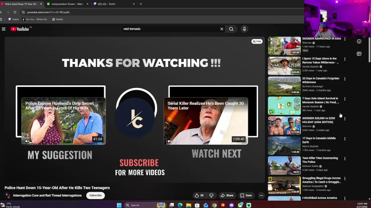Clear the 'reid tornado' search text
The height and width of the screenshot is (208, 371).
coord(222,29)
